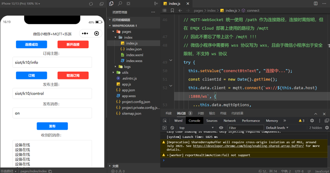Click the detach simulator window icon

point(101,4)
